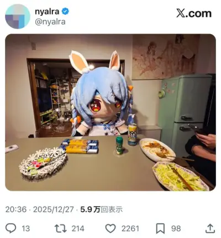Click the 214 reposts count
Image resolution: width=221 pixels, height=238 pixels.
[x=78, y=229]
